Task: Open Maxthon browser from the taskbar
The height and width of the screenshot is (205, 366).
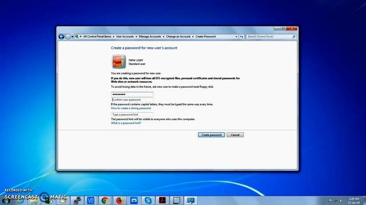Action: 134,200
